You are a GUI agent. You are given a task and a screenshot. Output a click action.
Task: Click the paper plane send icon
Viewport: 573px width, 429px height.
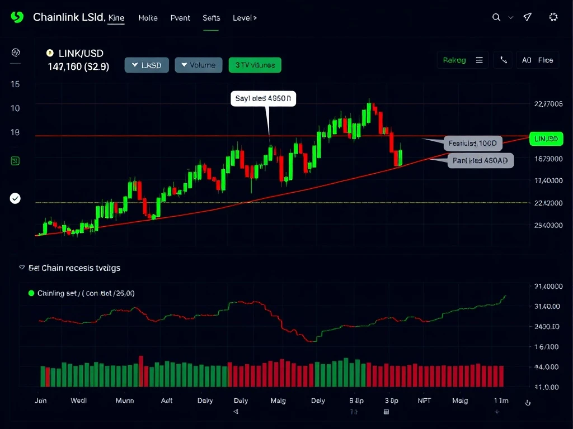click(527, 17)
